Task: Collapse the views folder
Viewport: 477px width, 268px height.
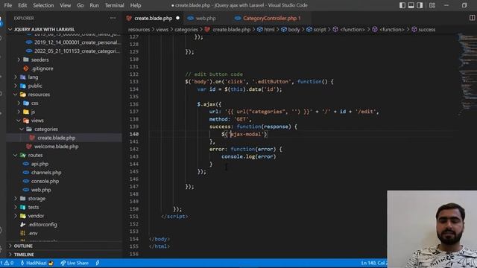Action: (x=37, y=121)
